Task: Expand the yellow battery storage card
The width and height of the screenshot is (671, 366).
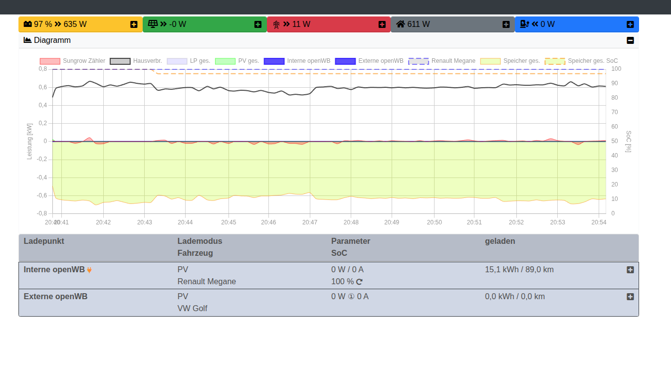Action: 134,24
